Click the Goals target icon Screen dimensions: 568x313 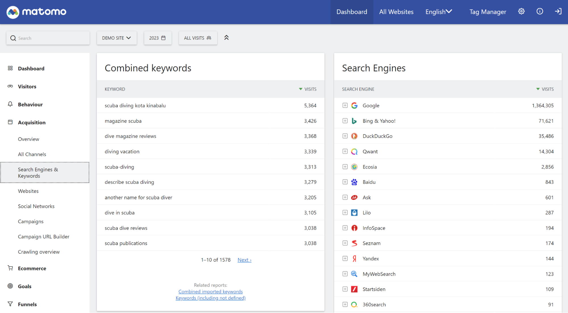click(x=10, y=286)
